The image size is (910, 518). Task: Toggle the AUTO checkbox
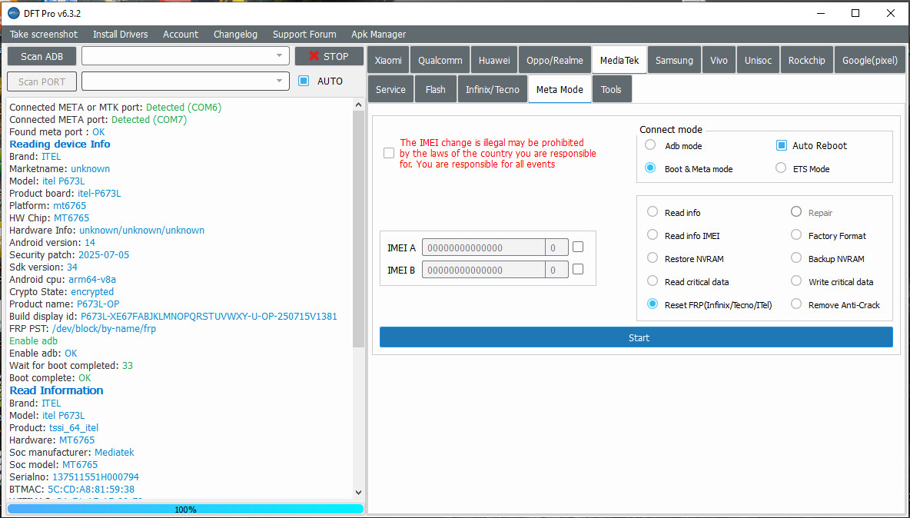click(304, 81)
